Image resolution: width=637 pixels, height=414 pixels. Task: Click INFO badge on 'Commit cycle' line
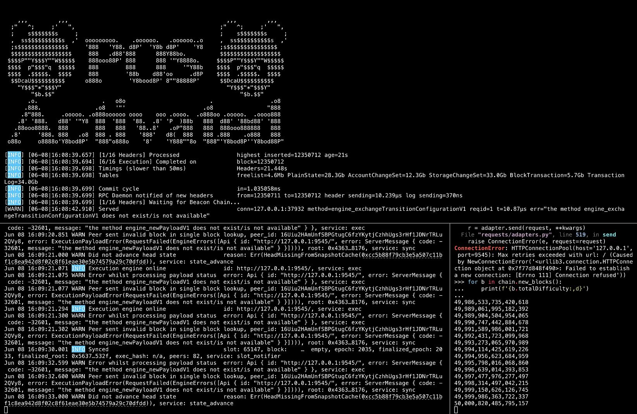[x=14, y=189]
